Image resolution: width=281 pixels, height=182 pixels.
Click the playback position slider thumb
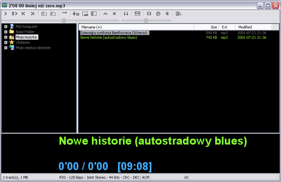(64, 20)
